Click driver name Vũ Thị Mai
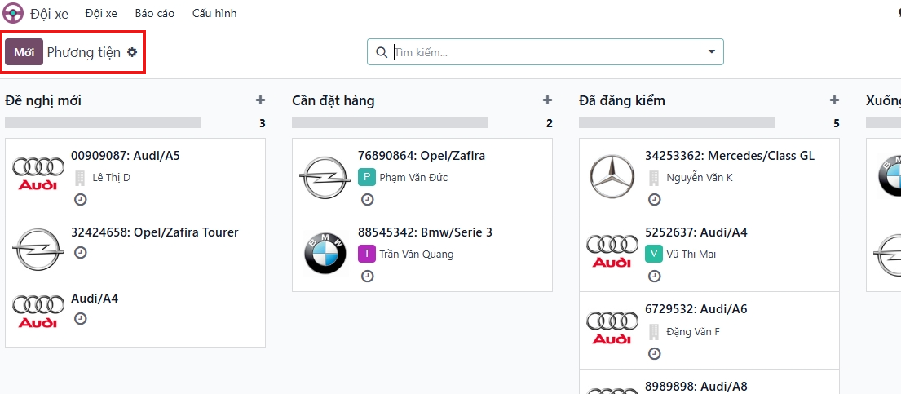 (691, 255)
